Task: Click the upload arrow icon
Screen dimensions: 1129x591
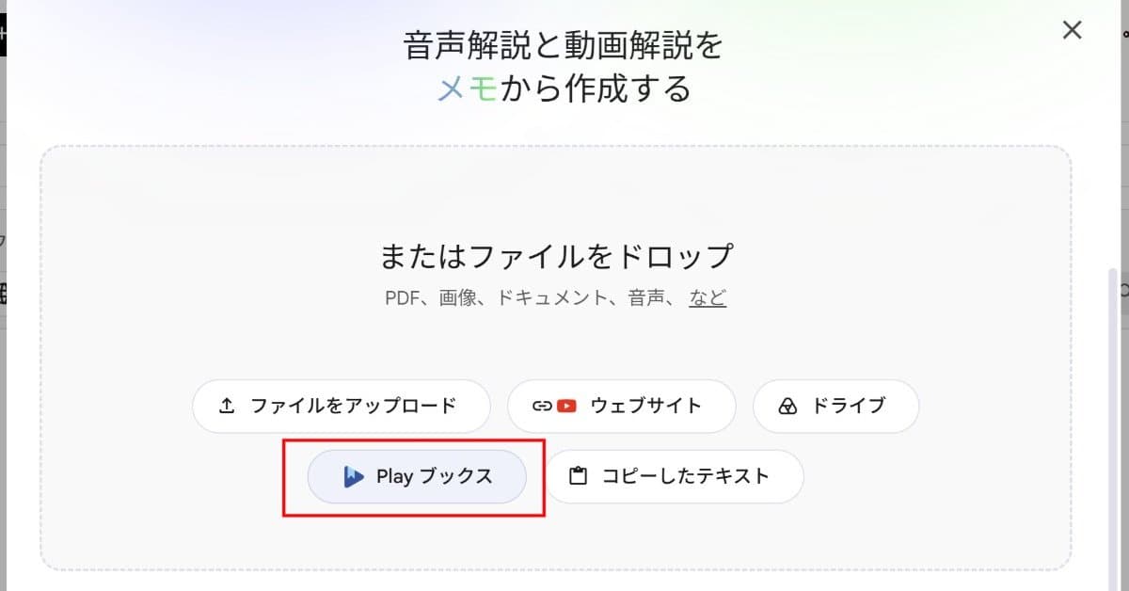Action: click(226, 406)
